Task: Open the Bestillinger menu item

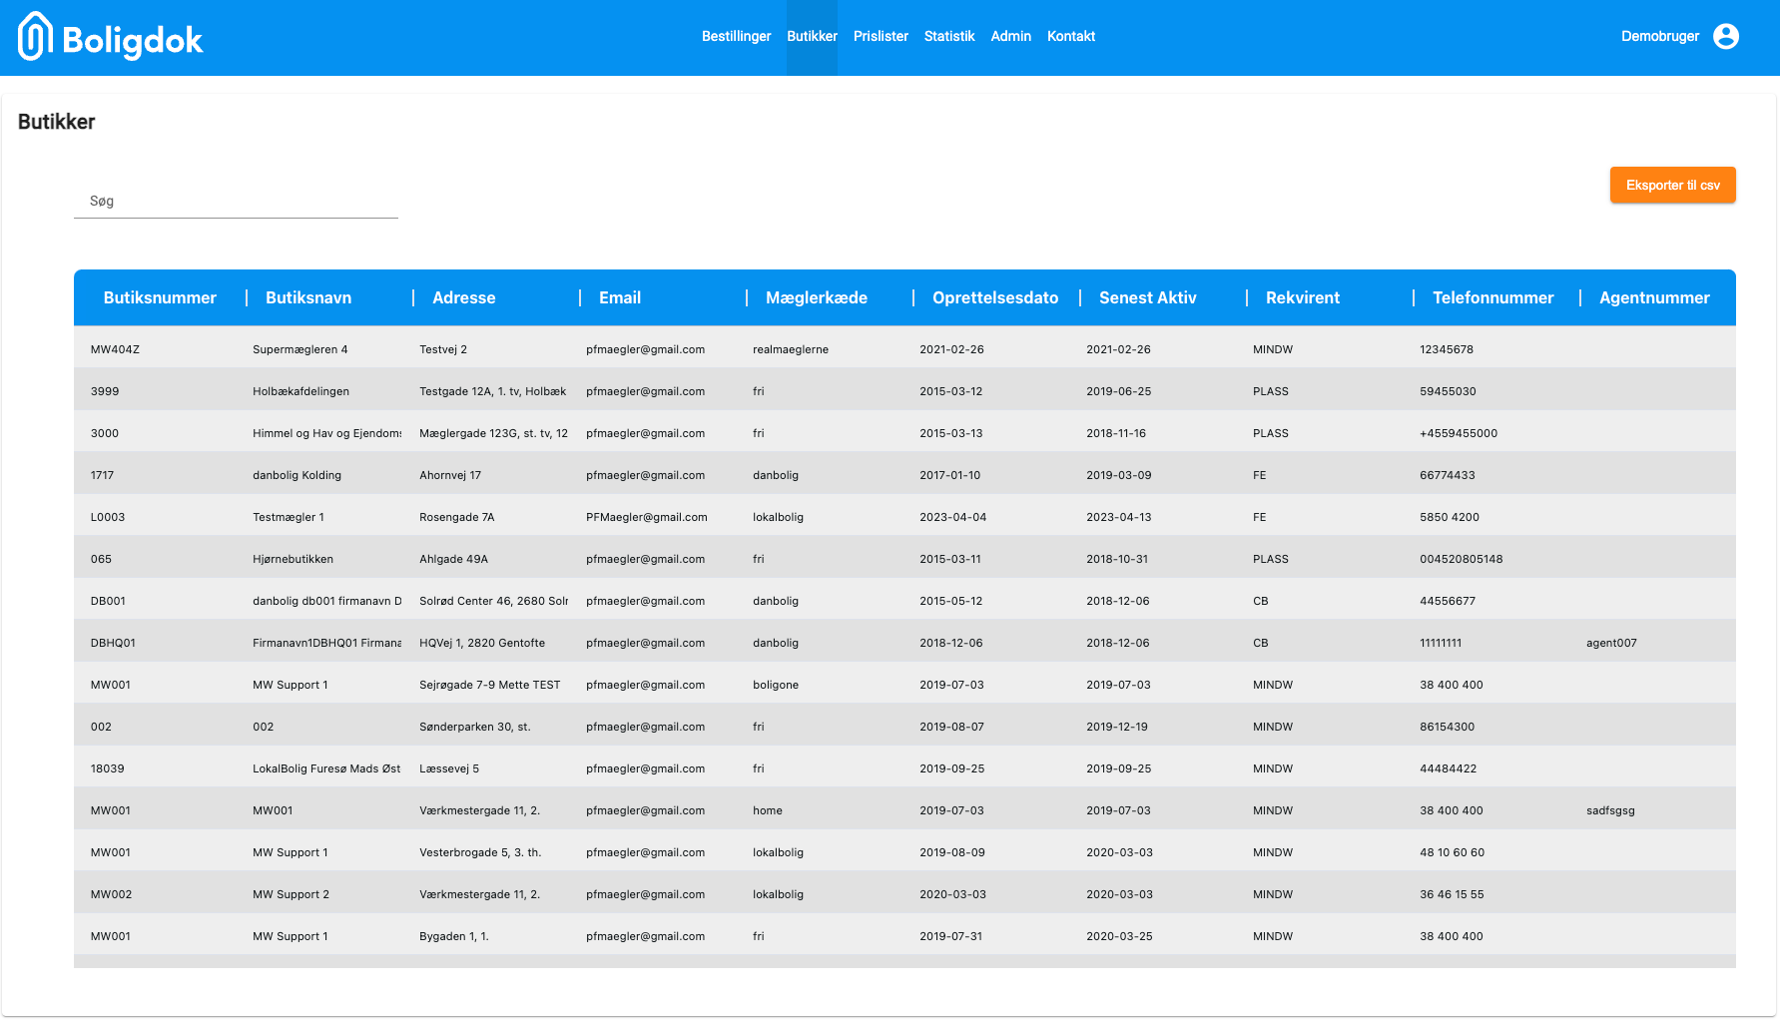Action: click(x=736, y=36)
